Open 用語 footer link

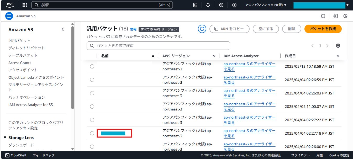click(x=319, y=155)
